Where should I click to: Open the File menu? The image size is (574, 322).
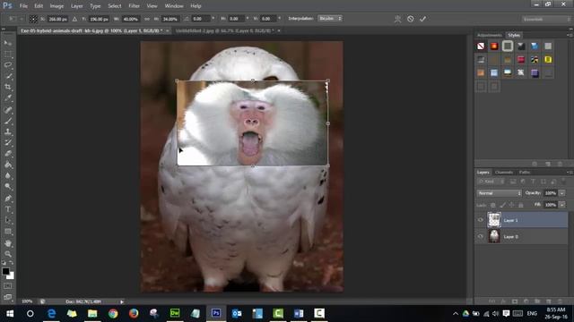tap(23, 6)
